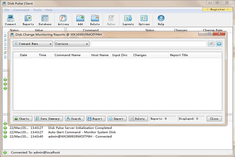235x157 pixels.
Task: Click the Help question mark icon
Action: (161, 20)
